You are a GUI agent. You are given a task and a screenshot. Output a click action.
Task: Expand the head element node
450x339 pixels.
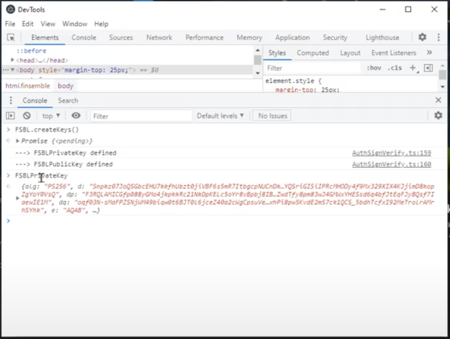pyautogui.click(x=12, y=60)
